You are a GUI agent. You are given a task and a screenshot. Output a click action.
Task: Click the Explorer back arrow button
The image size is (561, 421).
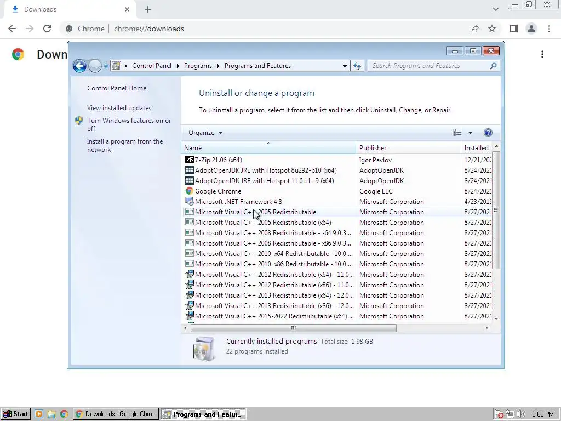coord(79,66)
